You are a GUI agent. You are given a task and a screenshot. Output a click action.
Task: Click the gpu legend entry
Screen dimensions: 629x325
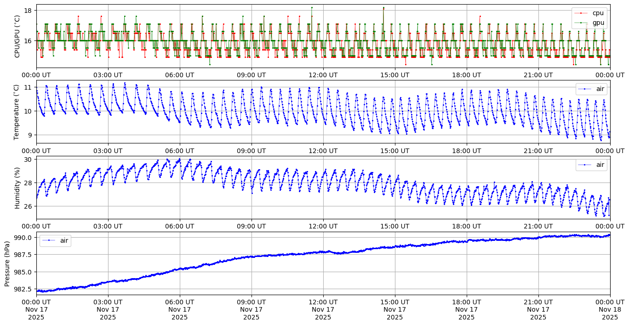(x=598, y=22)
